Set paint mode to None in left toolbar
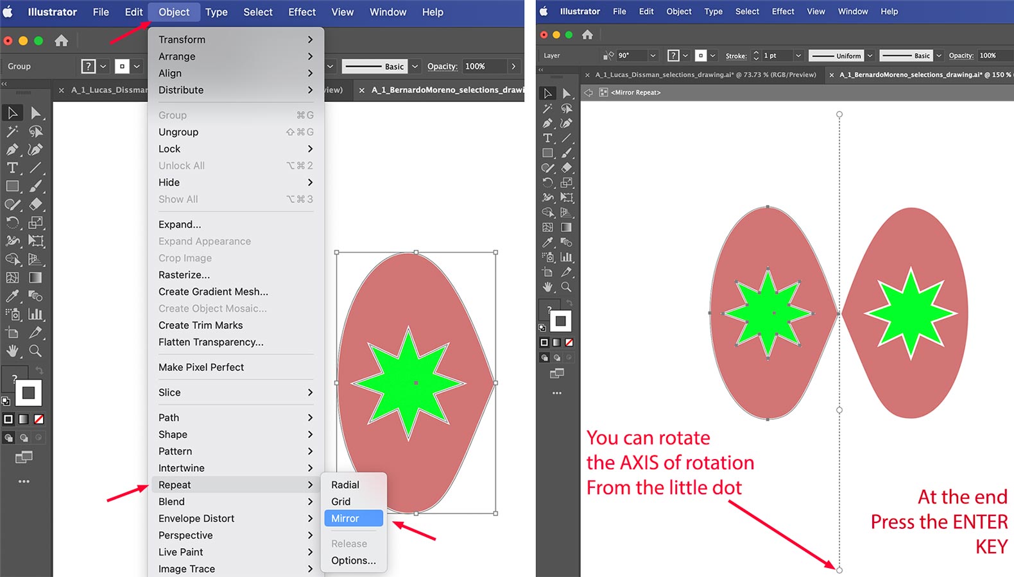This screenshot has width=1014, height=577. click(x=39, y=419)
